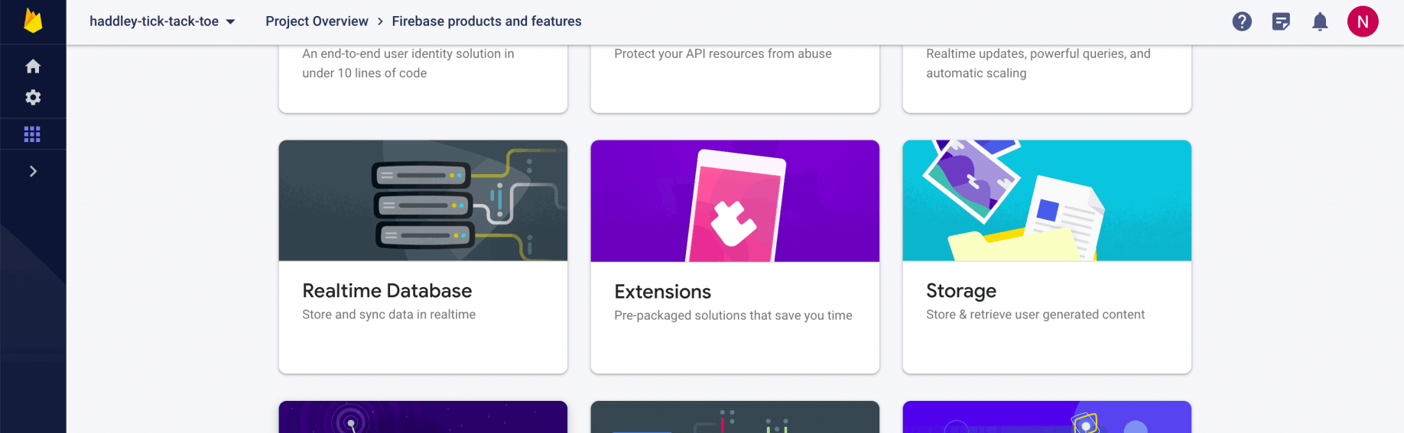Click the Realtime Database server illustration
Screen dimensions: 1404x433
(423, 201)
